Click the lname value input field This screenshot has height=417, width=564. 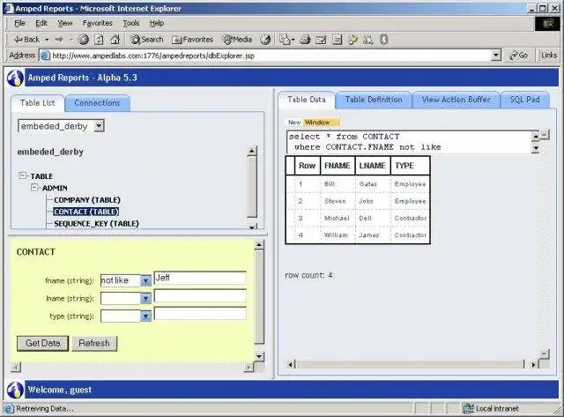tap(200, 295)
